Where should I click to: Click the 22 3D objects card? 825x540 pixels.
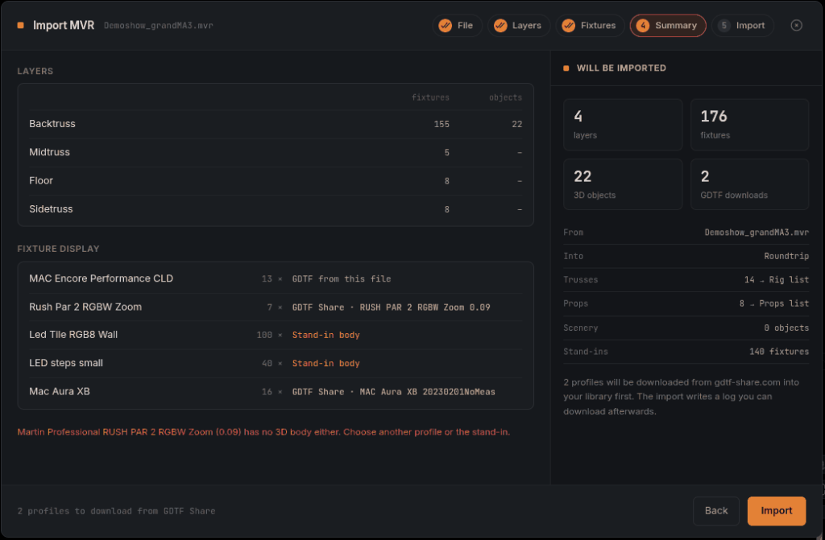[623, 184]
